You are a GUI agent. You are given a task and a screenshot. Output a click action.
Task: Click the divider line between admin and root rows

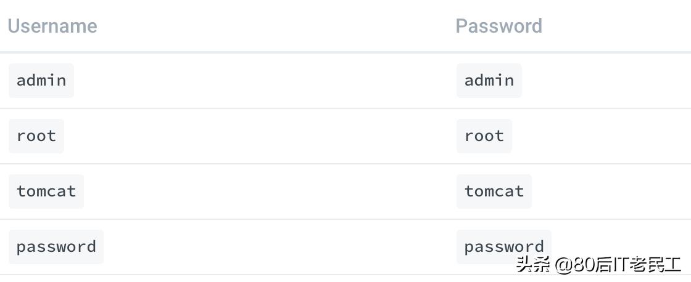[345, 108]
